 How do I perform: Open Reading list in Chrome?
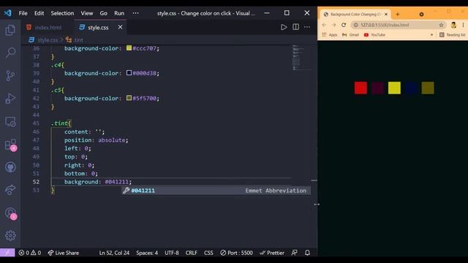pyautogui.click(x=453, y=35)
